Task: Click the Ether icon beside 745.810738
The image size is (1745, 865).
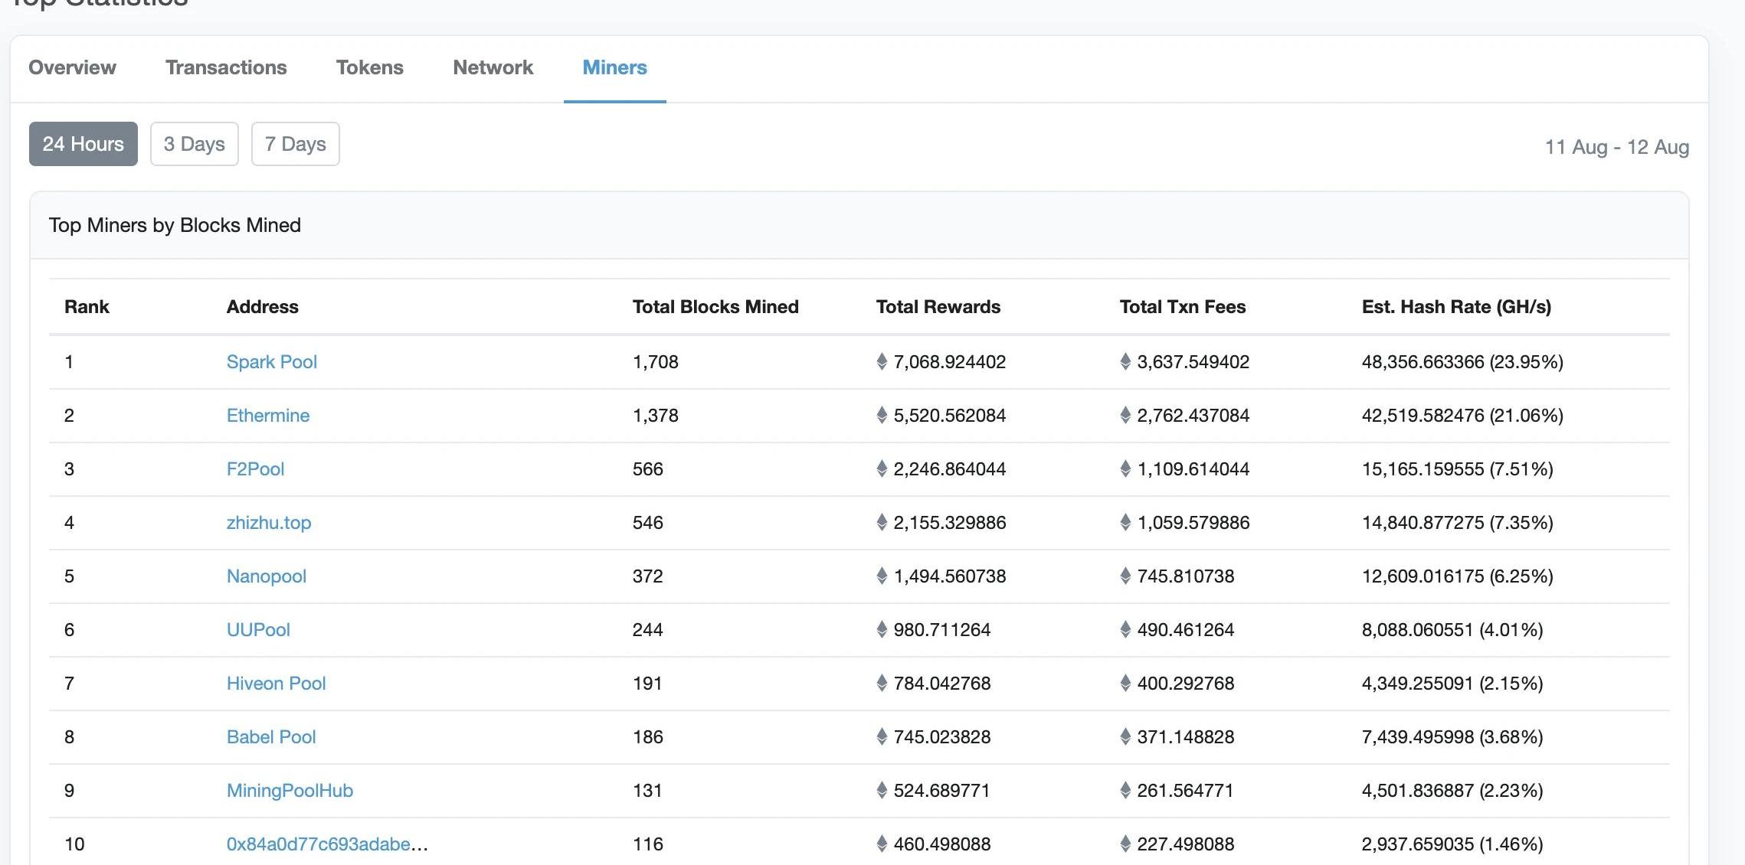Action: [1125, 576]
